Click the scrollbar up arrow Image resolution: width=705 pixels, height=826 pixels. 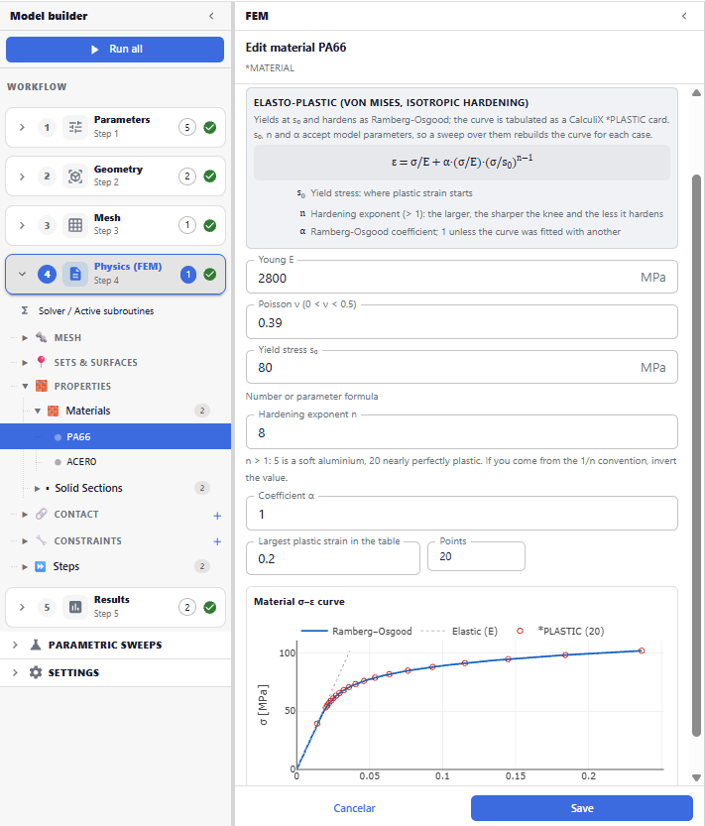pyautogui.click(x=696, y=93)
